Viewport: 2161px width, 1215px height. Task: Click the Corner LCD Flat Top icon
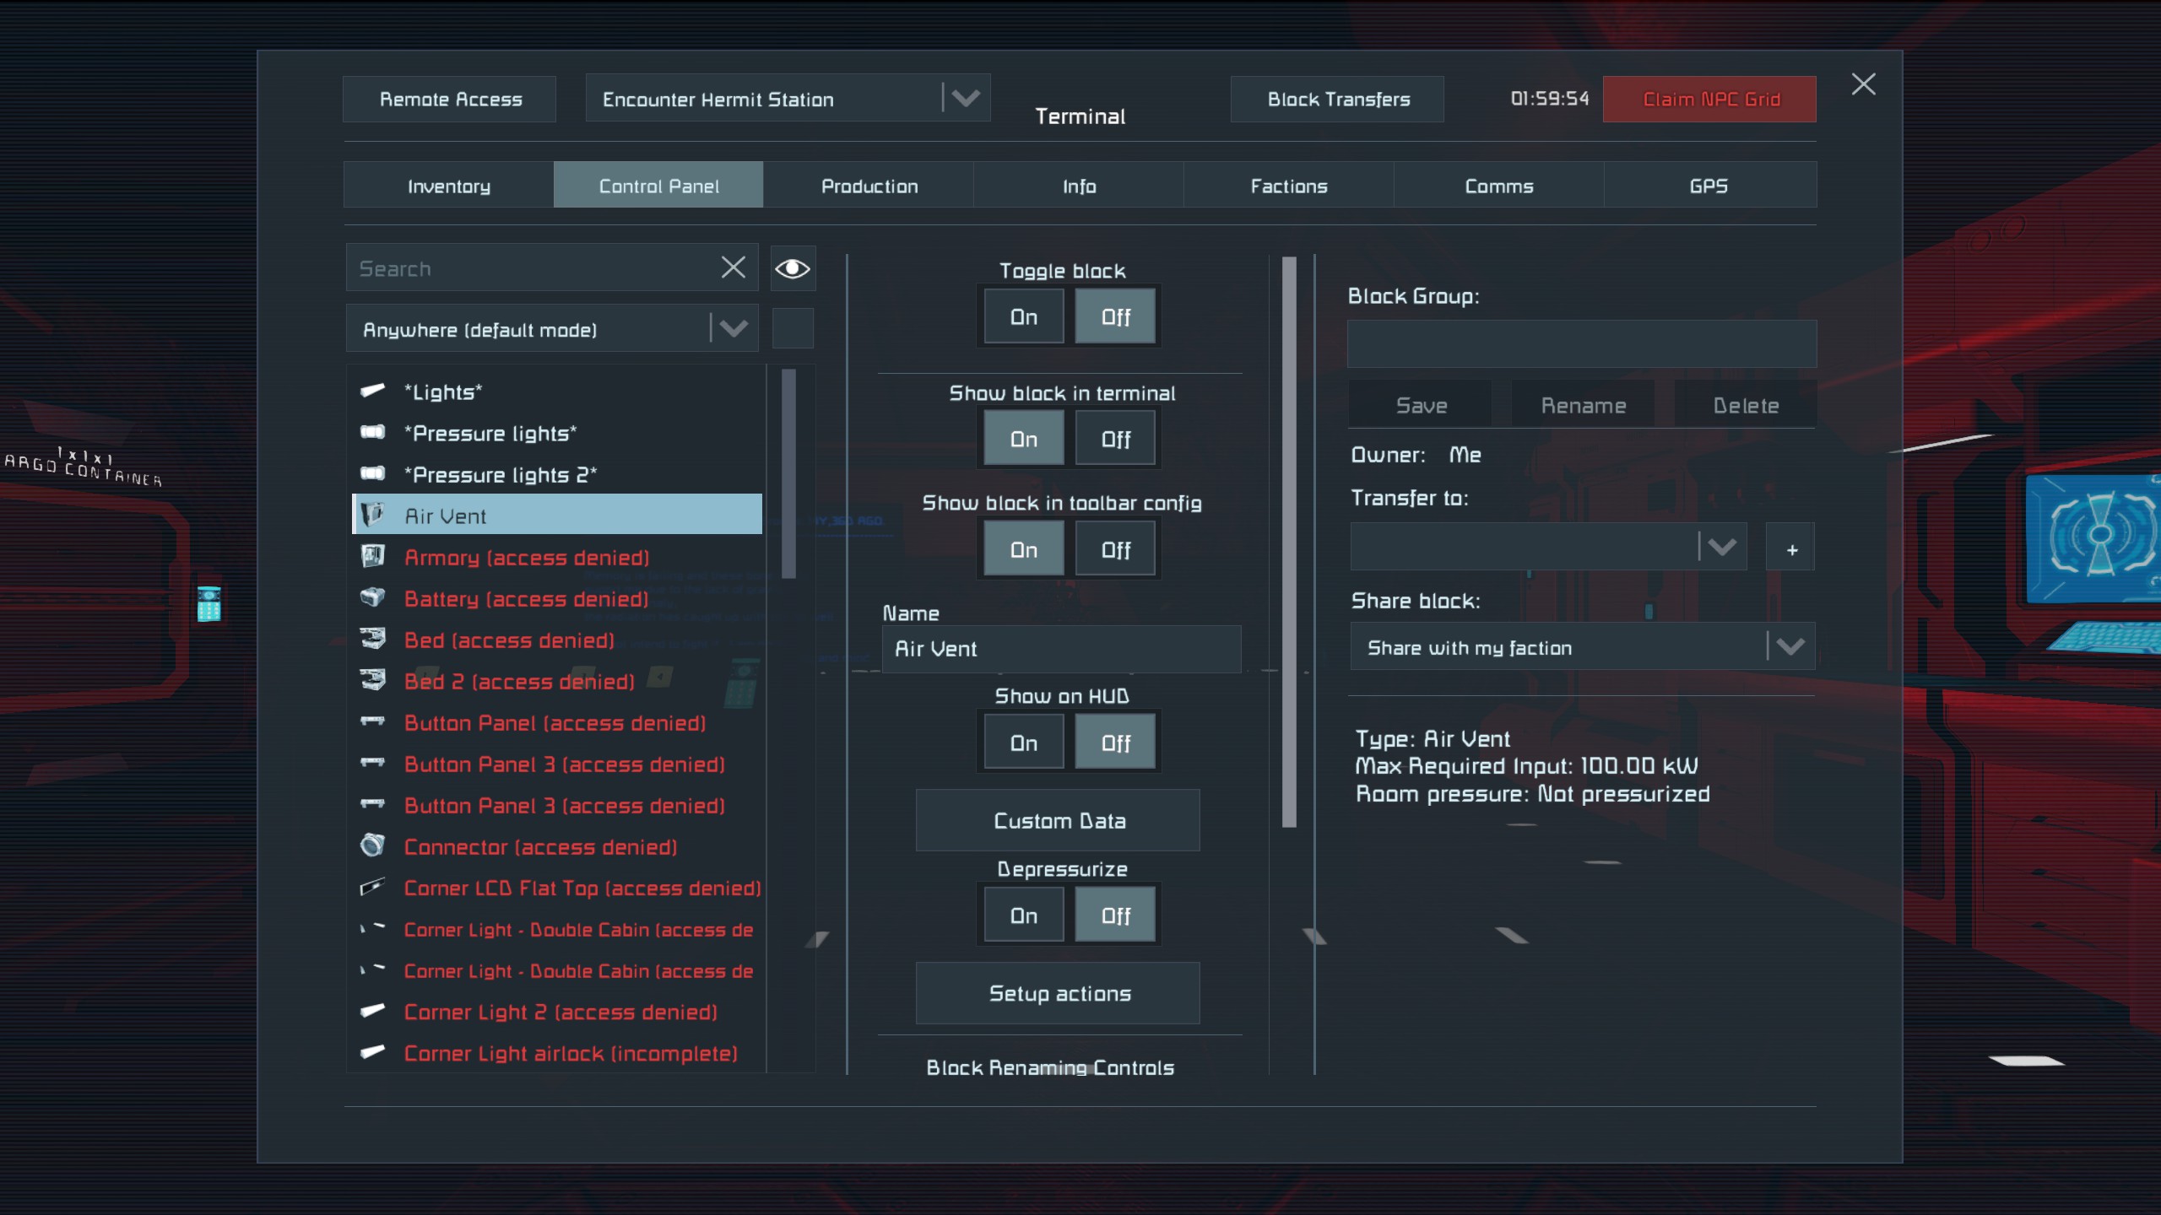(372, 888)
